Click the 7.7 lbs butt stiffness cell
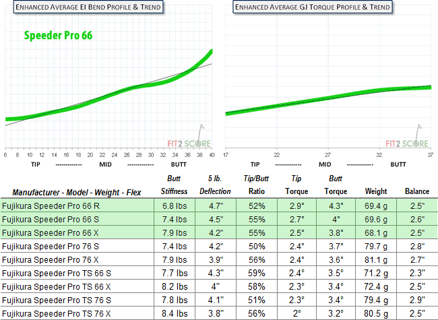The height and width of the screenshot is (320, 438). 175,273
